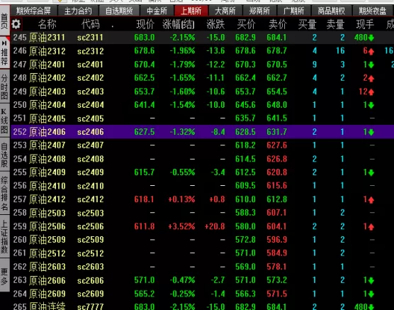This screenshot has width=394, height=310.
Task: Select the 原油2412 row sc2412
Action: tap(202, 199)
